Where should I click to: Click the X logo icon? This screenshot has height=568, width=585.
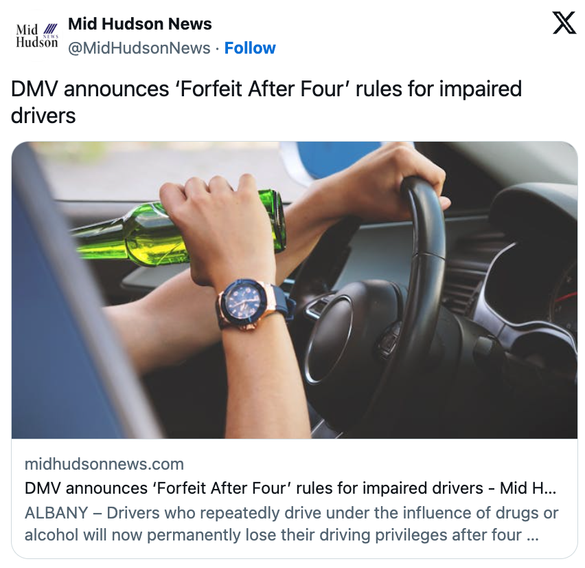(564, 23)
